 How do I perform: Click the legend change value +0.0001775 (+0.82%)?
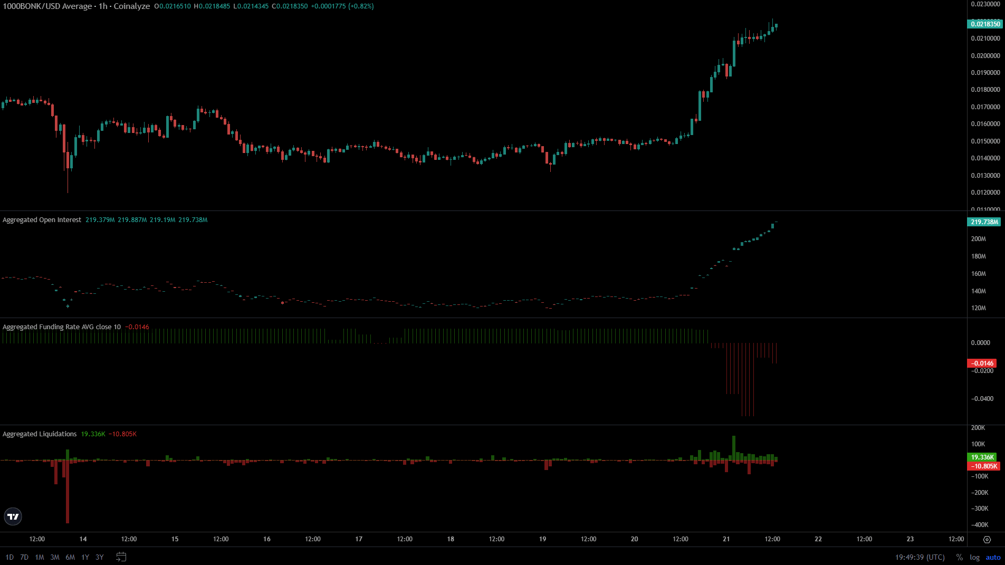click(x=342, y=6)
